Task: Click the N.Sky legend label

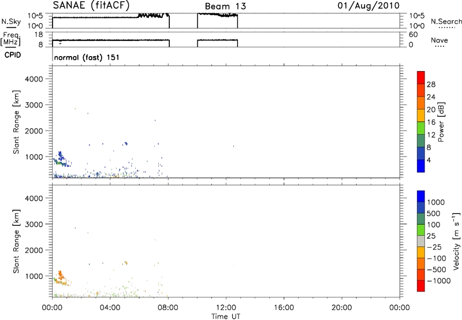Action: pos(11,21)
